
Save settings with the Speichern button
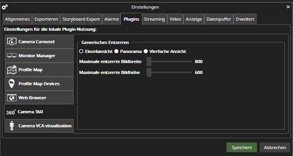click(x=242, y=147)
